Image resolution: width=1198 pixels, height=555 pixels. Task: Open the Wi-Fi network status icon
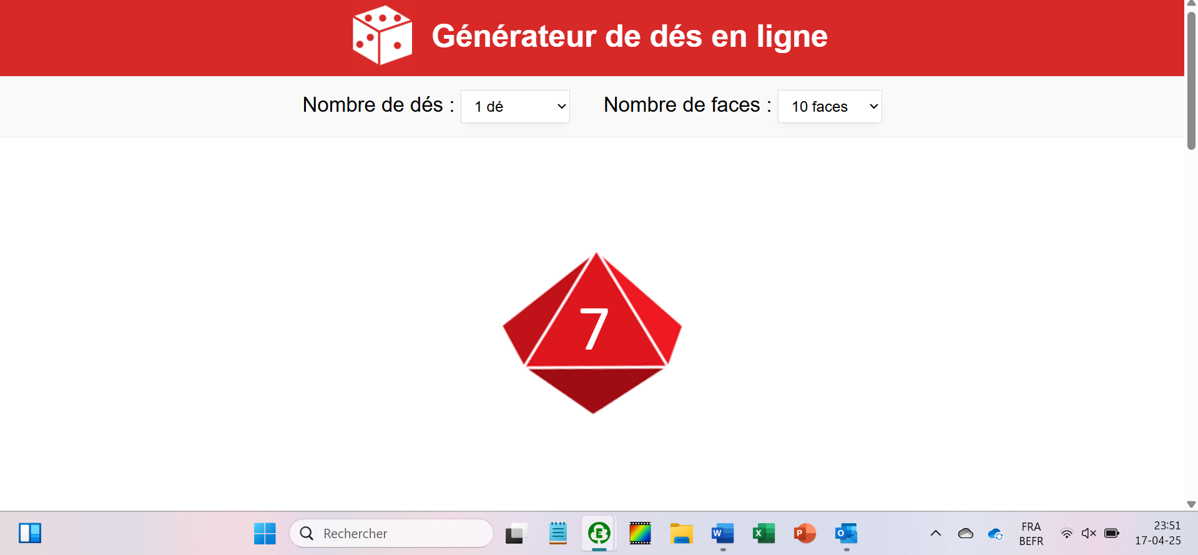[1066, 533]
